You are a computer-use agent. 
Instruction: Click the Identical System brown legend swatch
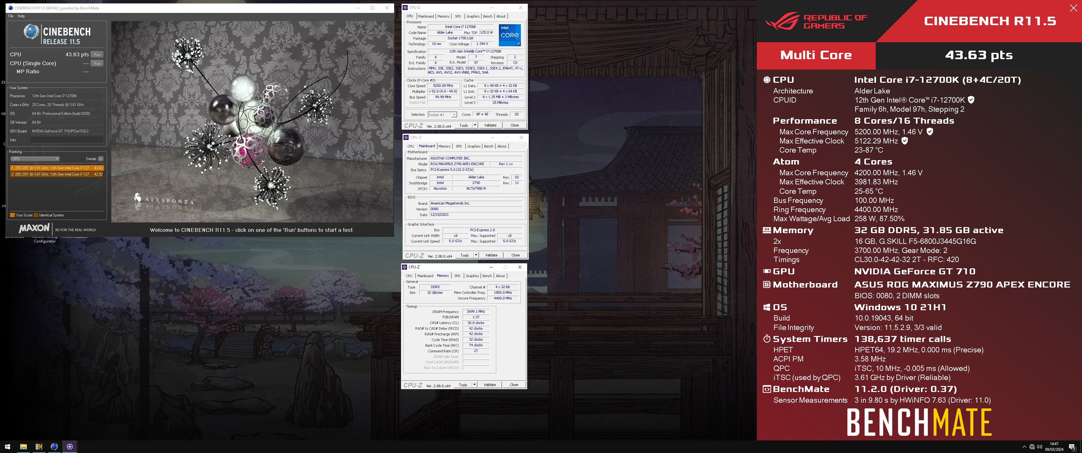click(x=36, y=215)
